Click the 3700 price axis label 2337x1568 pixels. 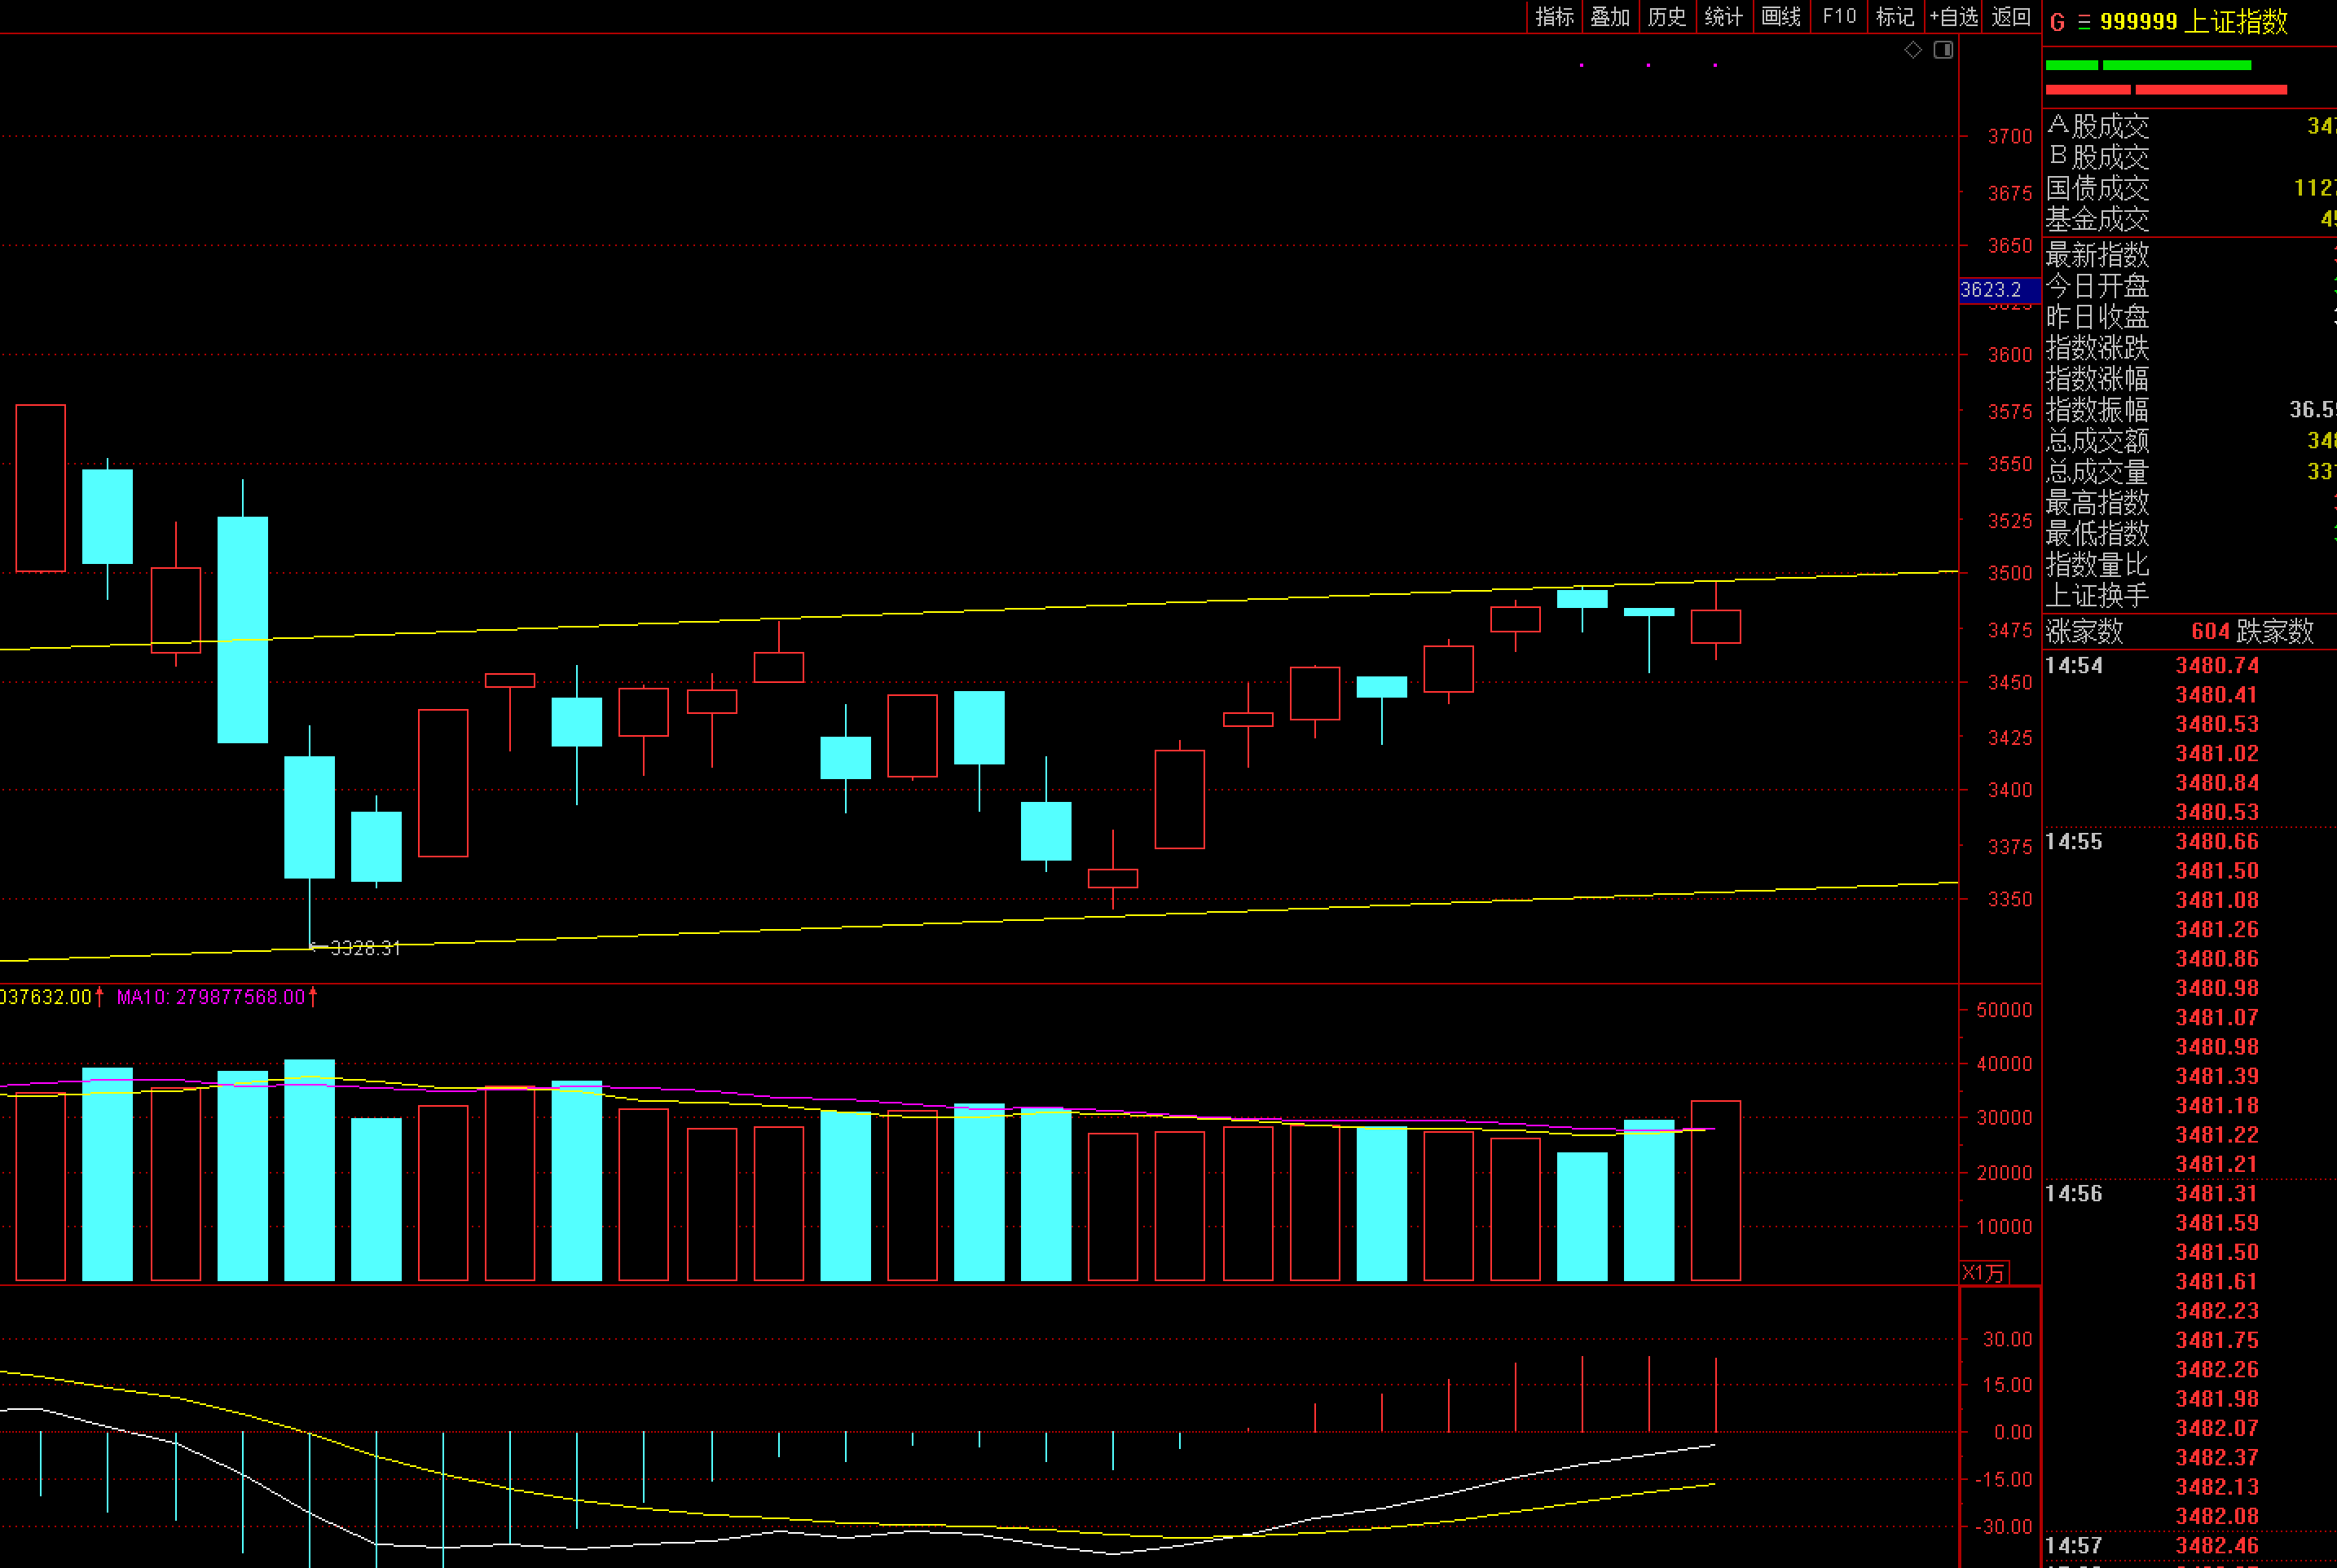click(x=2009, y=137)
